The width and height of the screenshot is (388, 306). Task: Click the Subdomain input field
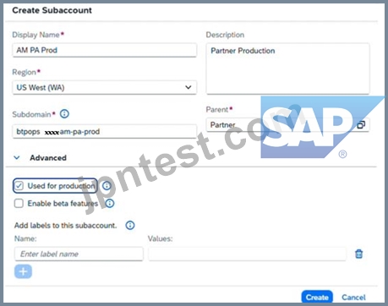[104, 132]
